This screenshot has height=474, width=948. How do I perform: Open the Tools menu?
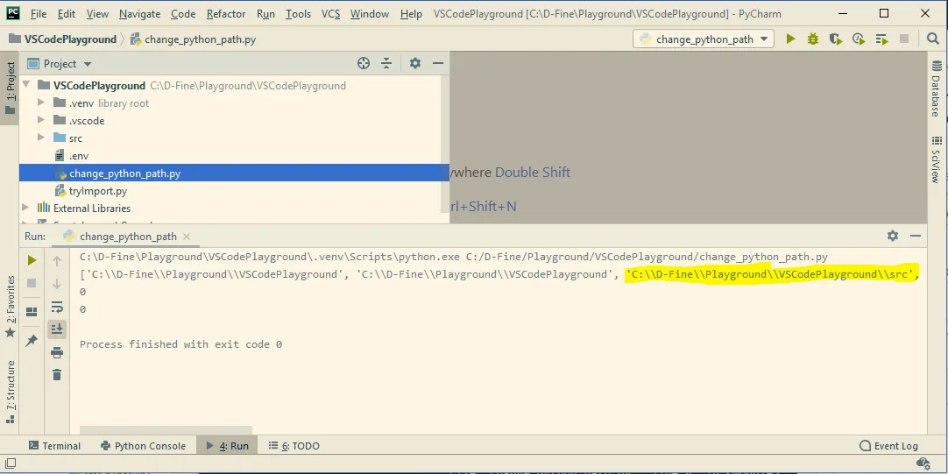pos(298,13)
